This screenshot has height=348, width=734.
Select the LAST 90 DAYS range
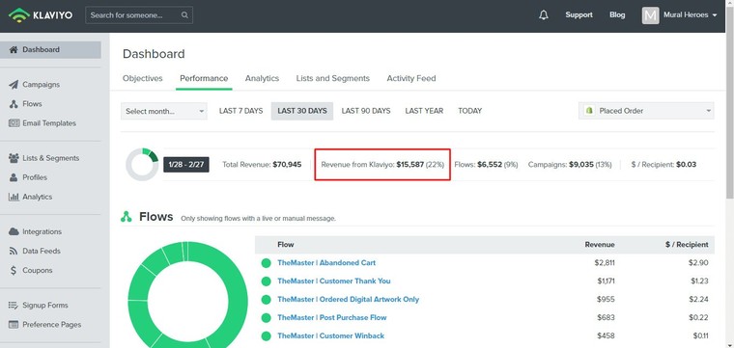pos(366,111)
